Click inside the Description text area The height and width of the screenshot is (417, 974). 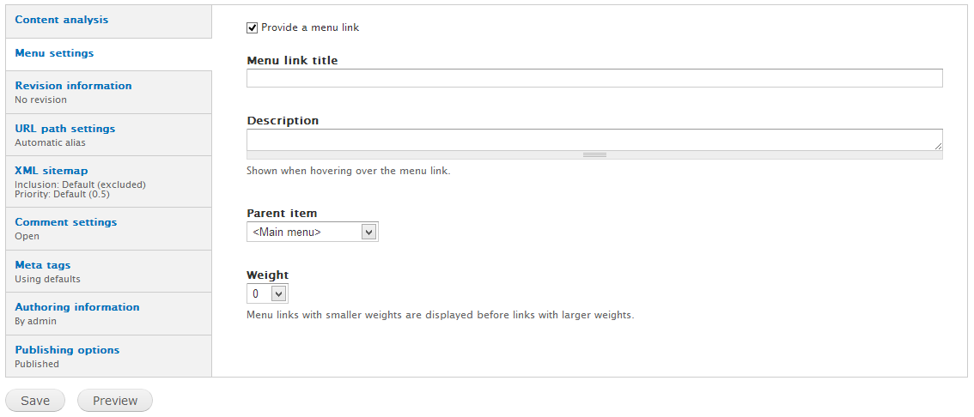[593, 139]
